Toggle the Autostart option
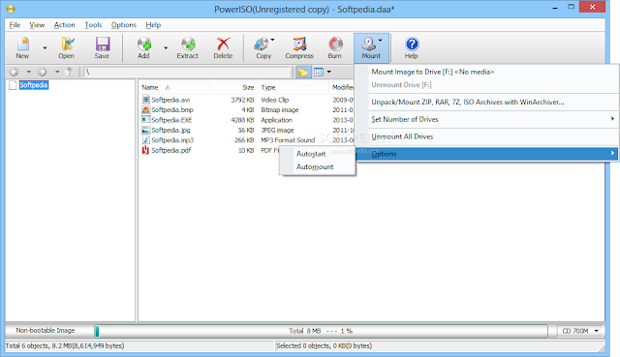The width and height of the screenshot is (620, 357). (311, 154)
